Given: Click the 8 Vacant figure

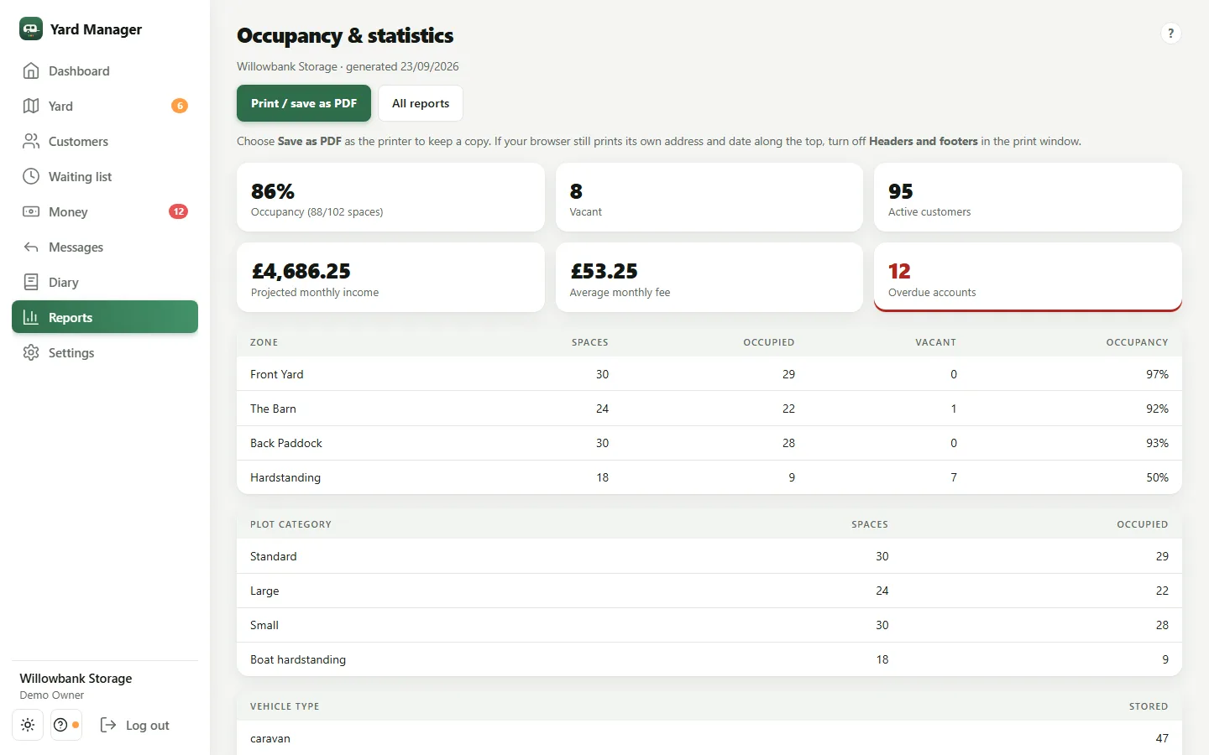Looking at the screenshot, I should [x=576, y=191].
